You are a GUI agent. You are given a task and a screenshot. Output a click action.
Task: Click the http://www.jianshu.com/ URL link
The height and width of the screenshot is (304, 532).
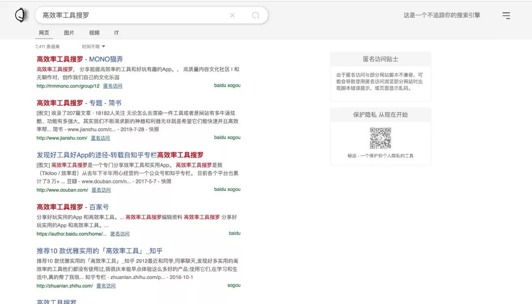click(61, 138)
